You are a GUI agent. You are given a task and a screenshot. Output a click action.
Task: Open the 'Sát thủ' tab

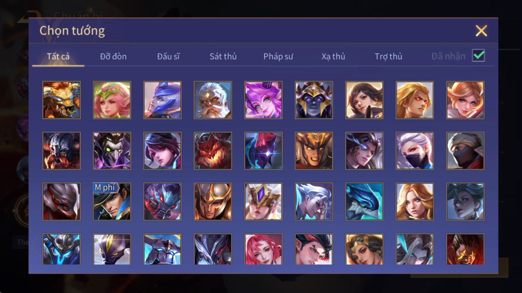(x=223, y=56)
